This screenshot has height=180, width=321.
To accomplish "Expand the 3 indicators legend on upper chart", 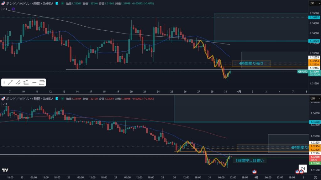I will [4, 9].
